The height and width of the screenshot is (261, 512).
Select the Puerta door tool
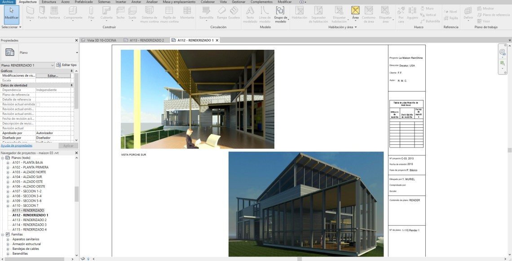pos(42,11)
